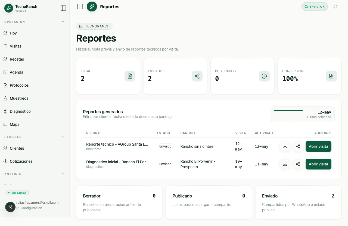Click the ACTIVIDAD column header
Screen dimensions: 348x226
pyautogui.click(x=264, y=133)
